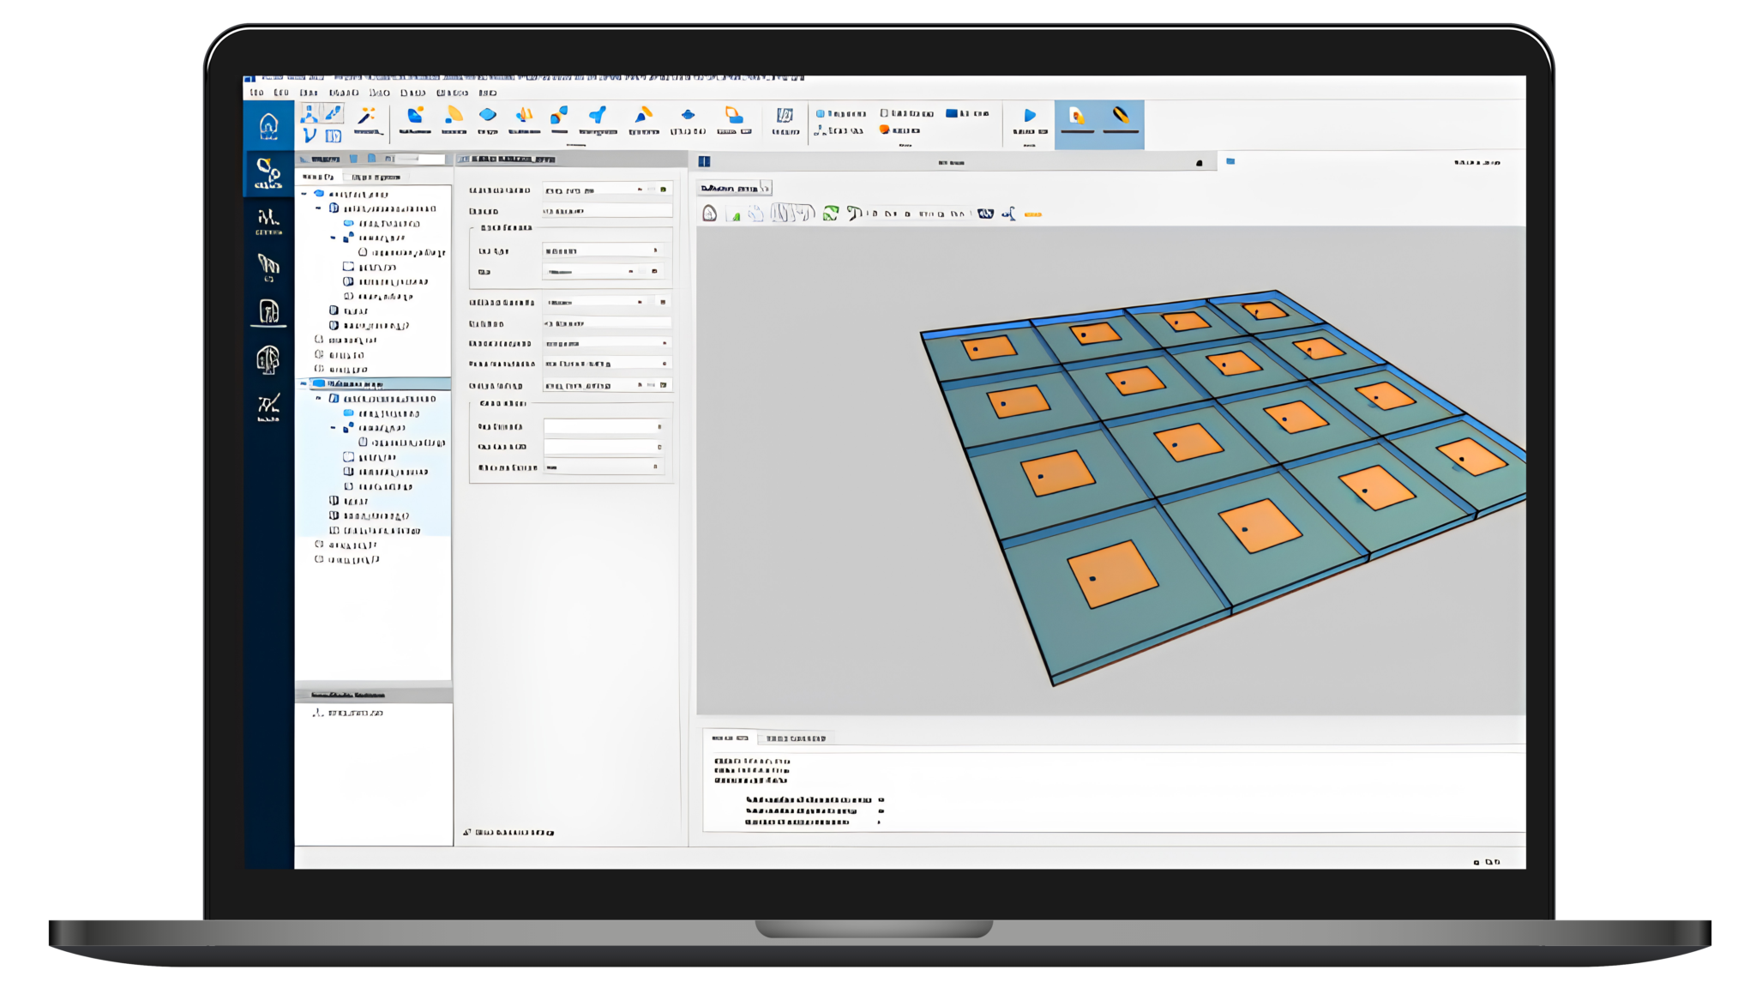Open first empty dropdown in lower properties group
This screenshot has width=1756, height=988.
(x=604, y=426)
